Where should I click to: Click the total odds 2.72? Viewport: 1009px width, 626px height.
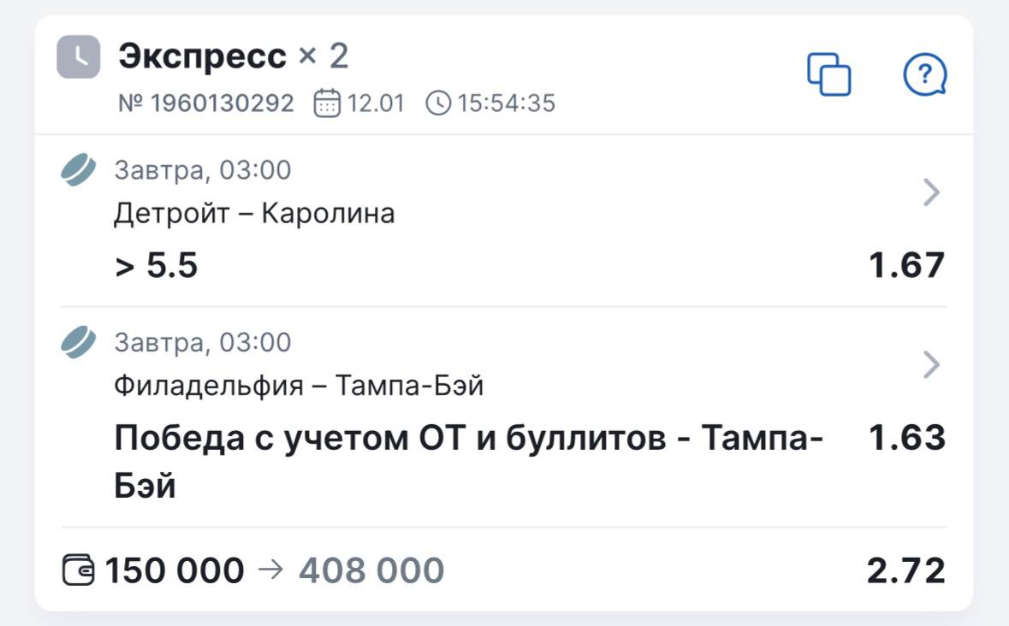tap(905, 570)
